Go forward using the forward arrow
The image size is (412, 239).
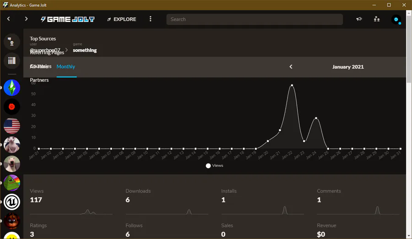(x=26, y=19)
